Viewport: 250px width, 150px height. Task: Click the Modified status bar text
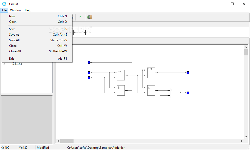[43, 148]
